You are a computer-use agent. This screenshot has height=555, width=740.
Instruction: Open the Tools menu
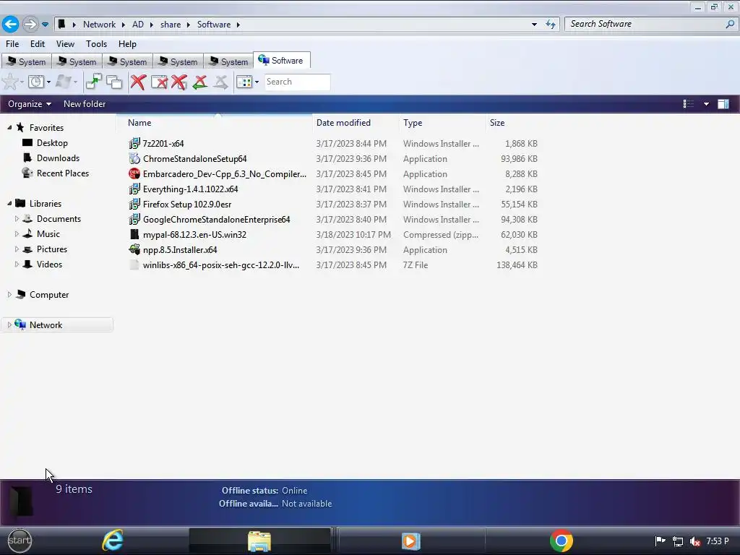(96, 44)
